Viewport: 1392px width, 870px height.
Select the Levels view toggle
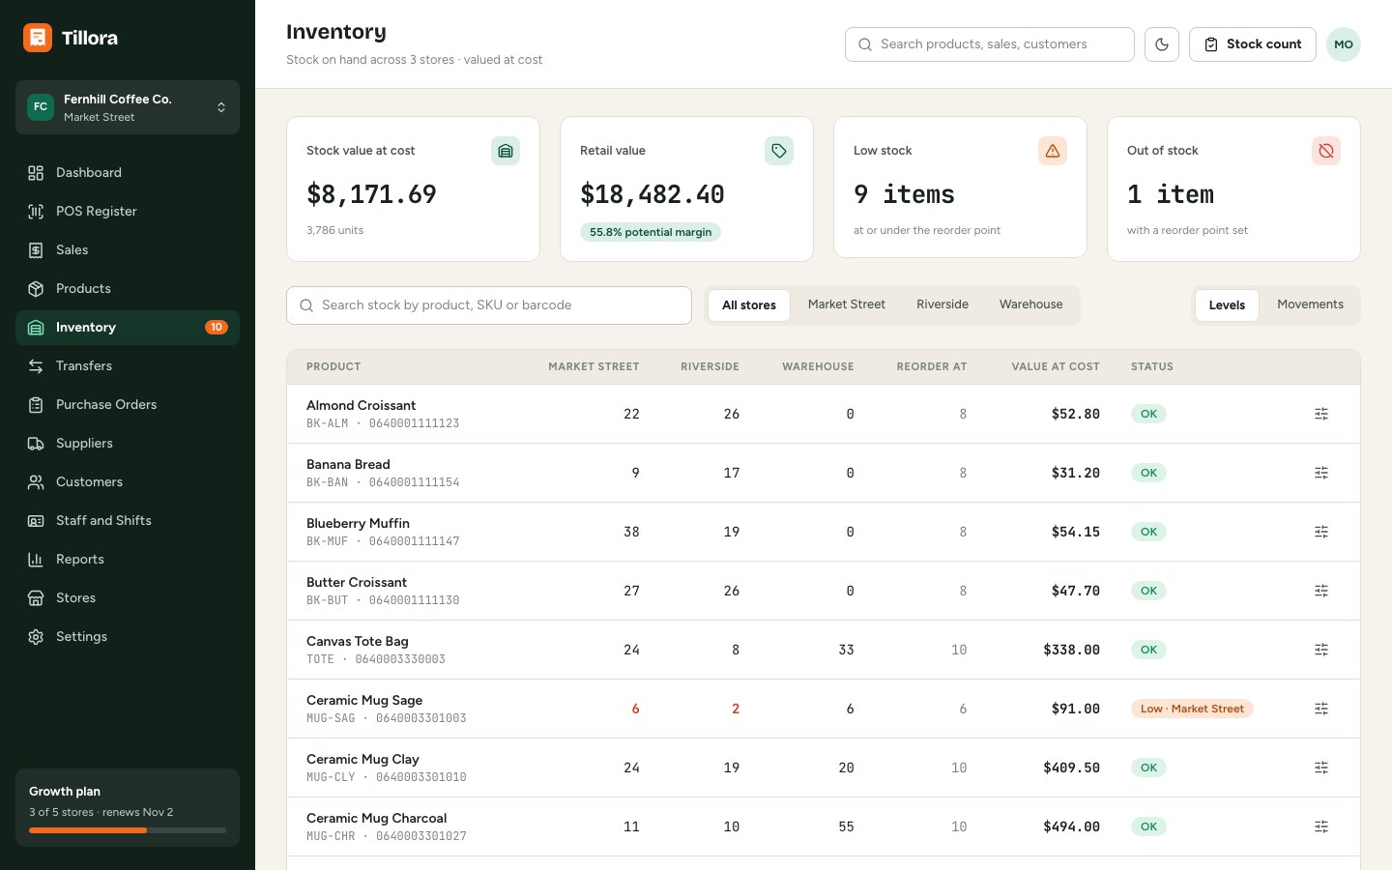pyautogui.click(x=1227, y=305)
